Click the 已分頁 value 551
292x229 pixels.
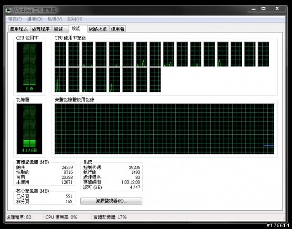click(x=69, y=196)
